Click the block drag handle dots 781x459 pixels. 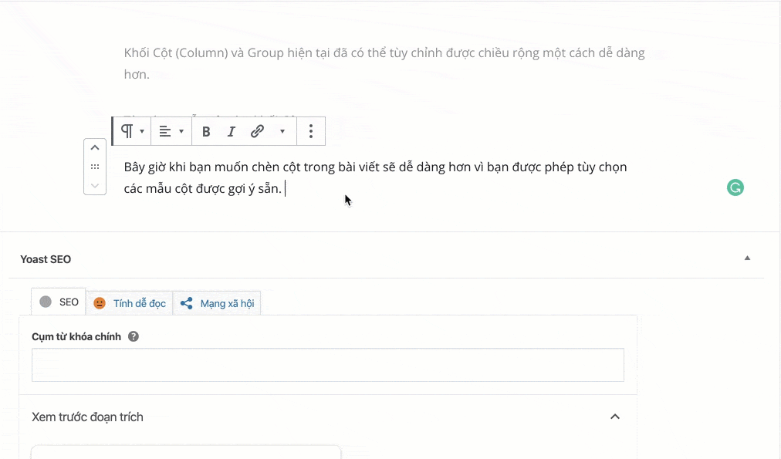tap(94, 166)
